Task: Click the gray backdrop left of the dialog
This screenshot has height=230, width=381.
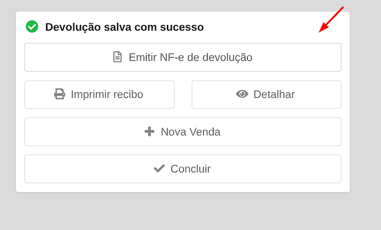Action: 8,110
